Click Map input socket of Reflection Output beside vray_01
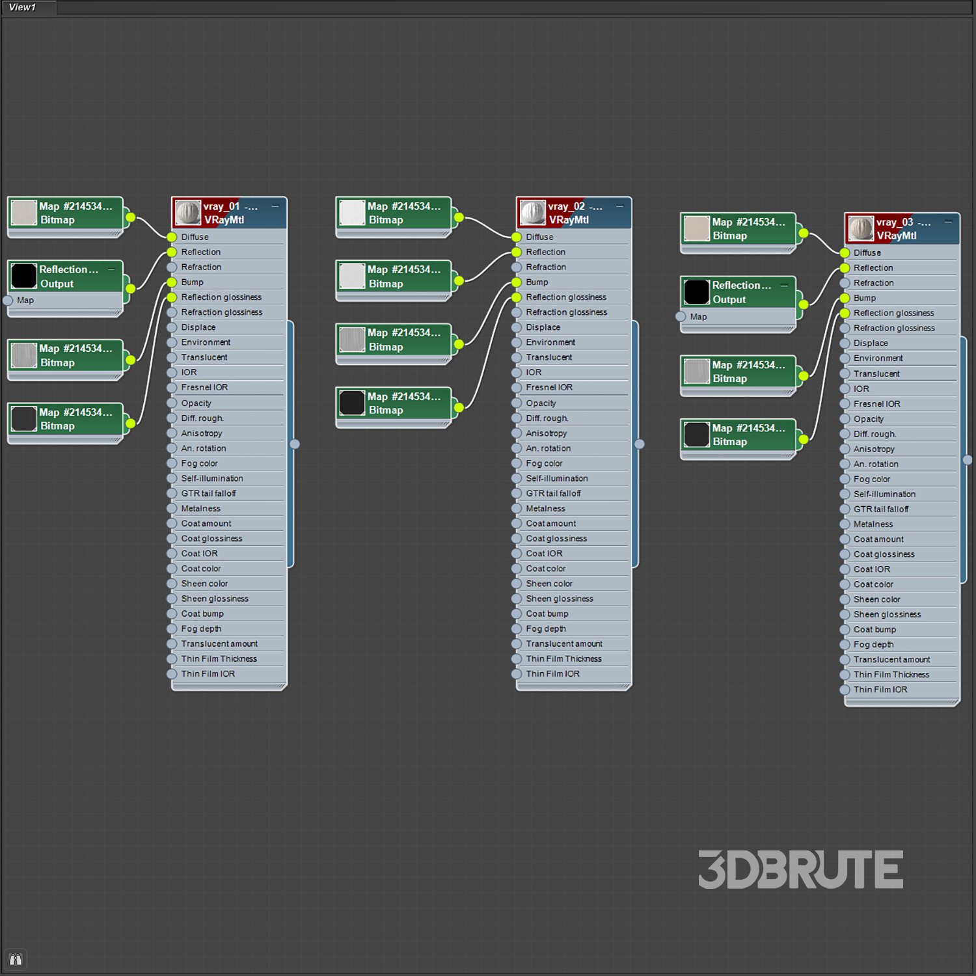The width and height of the screenshot is (976, 976). (x=8, y=300)
